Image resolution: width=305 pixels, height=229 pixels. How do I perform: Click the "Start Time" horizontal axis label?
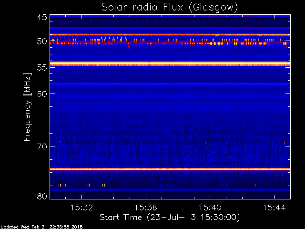pos(169,217)
